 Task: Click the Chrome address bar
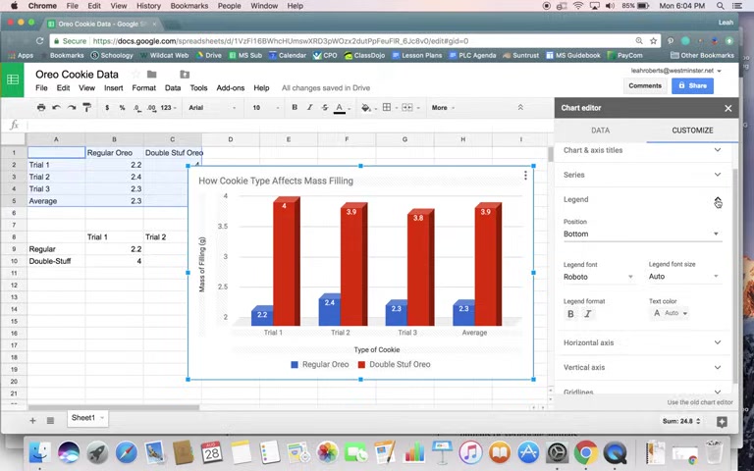click(x=355, y=41)
